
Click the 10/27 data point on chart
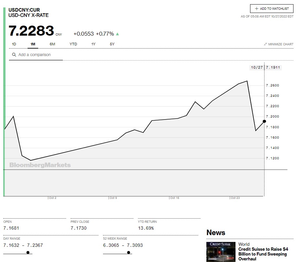coord(264,121)
